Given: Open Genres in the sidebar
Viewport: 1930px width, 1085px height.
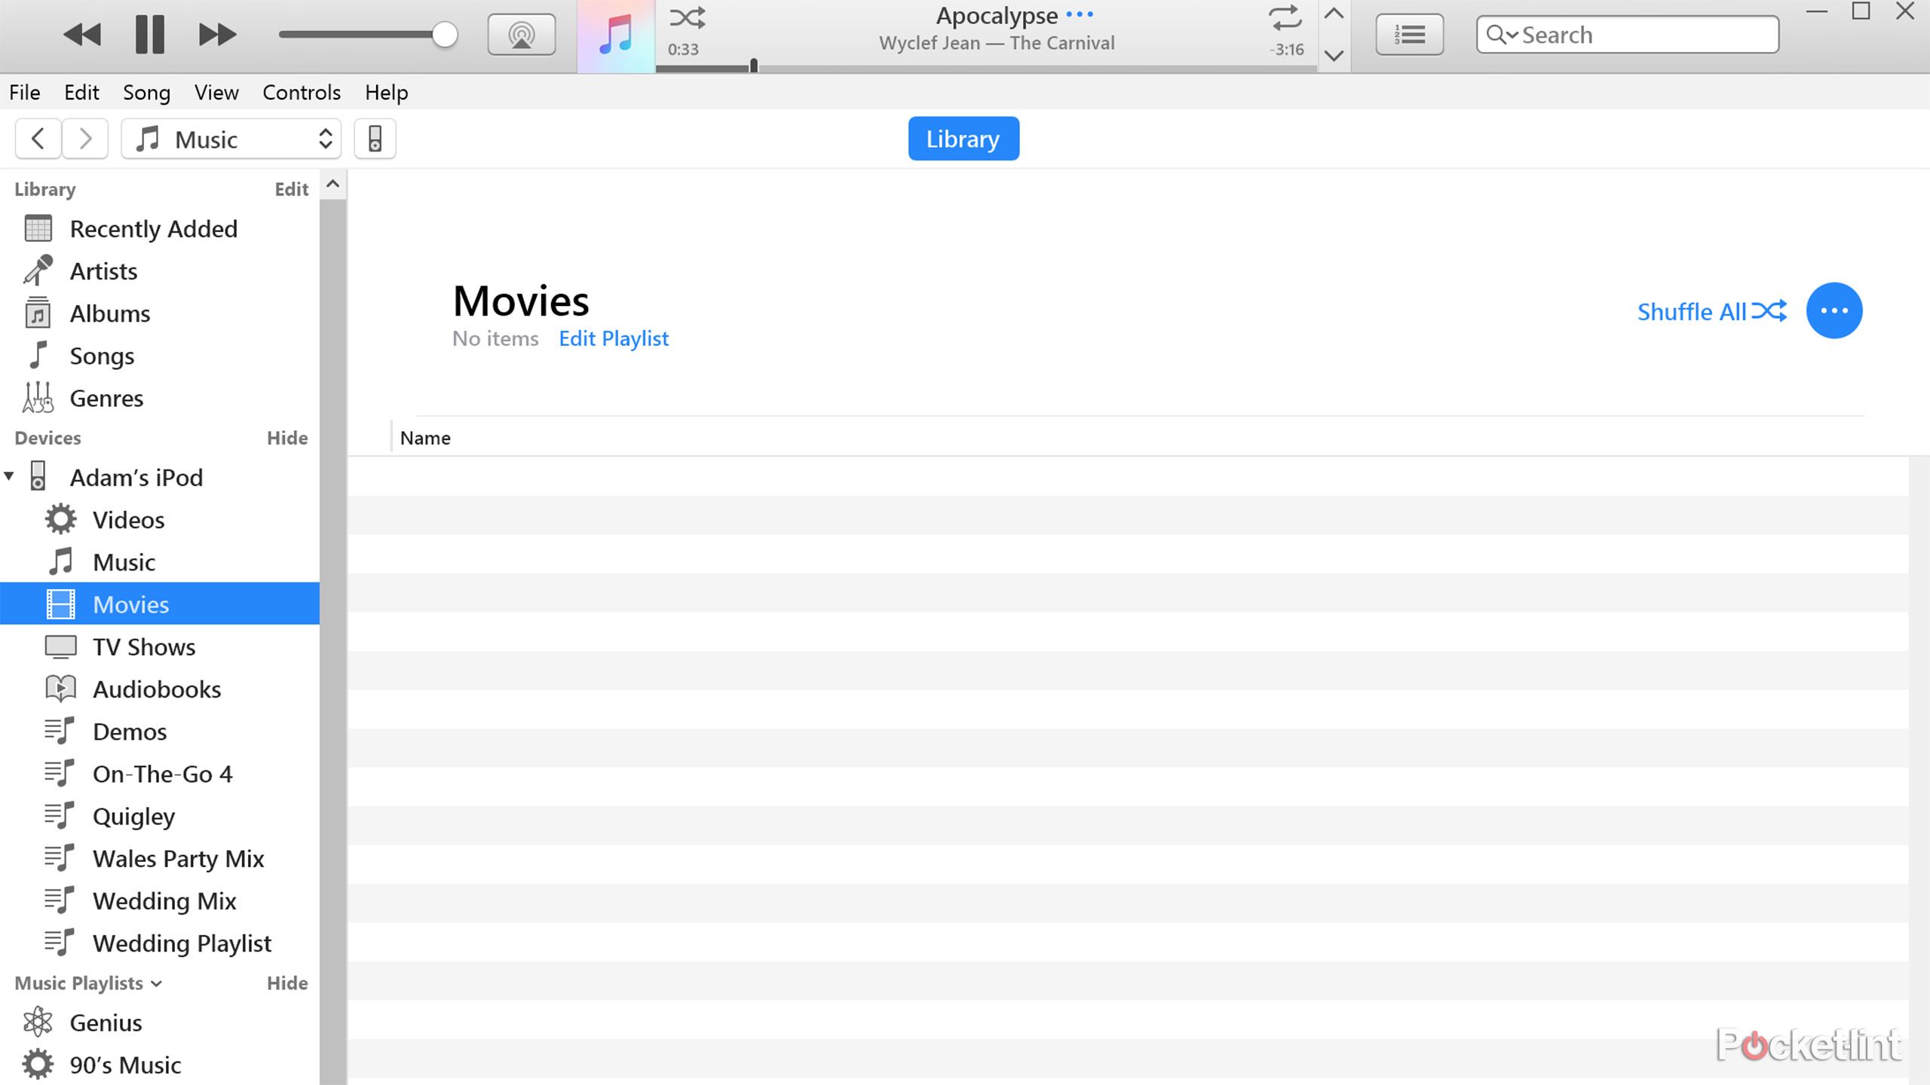Looking at the screenshot, I should [160, 398].
